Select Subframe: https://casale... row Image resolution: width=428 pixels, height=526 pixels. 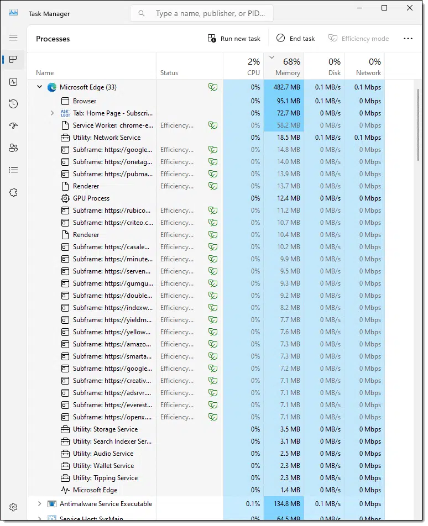tap(206, 247)
